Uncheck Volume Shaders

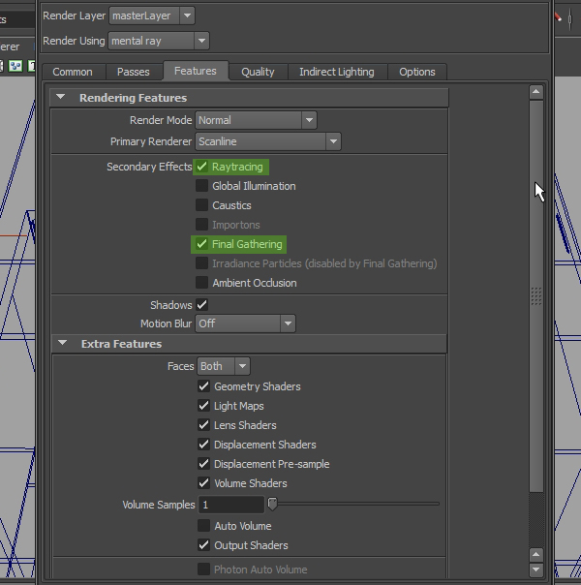203,483
